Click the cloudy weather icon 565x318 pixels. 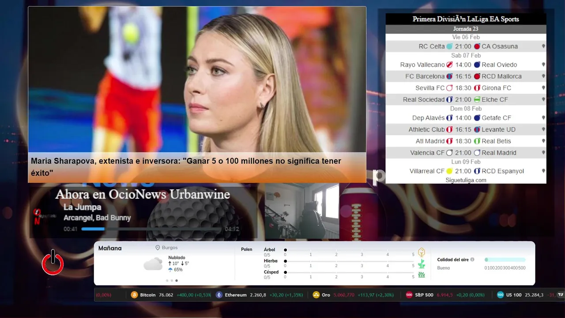click(x=153, y=264)
